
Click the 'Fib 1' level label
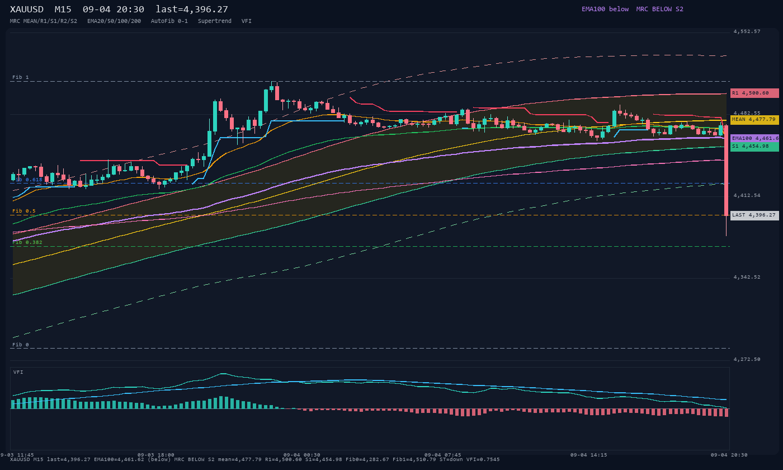21,77
